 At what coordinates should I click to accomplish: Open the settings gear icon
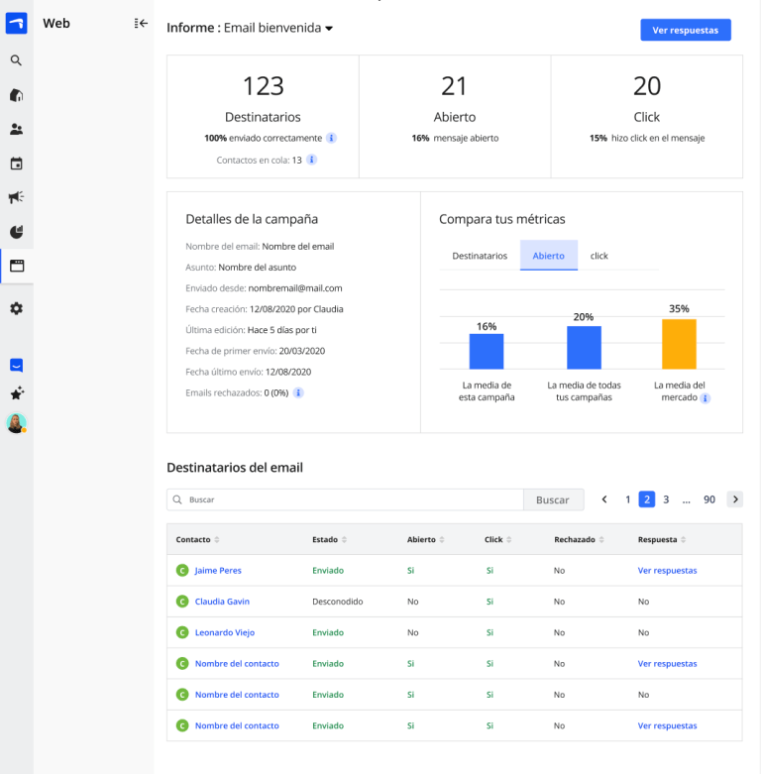click(x=16, y=308)
